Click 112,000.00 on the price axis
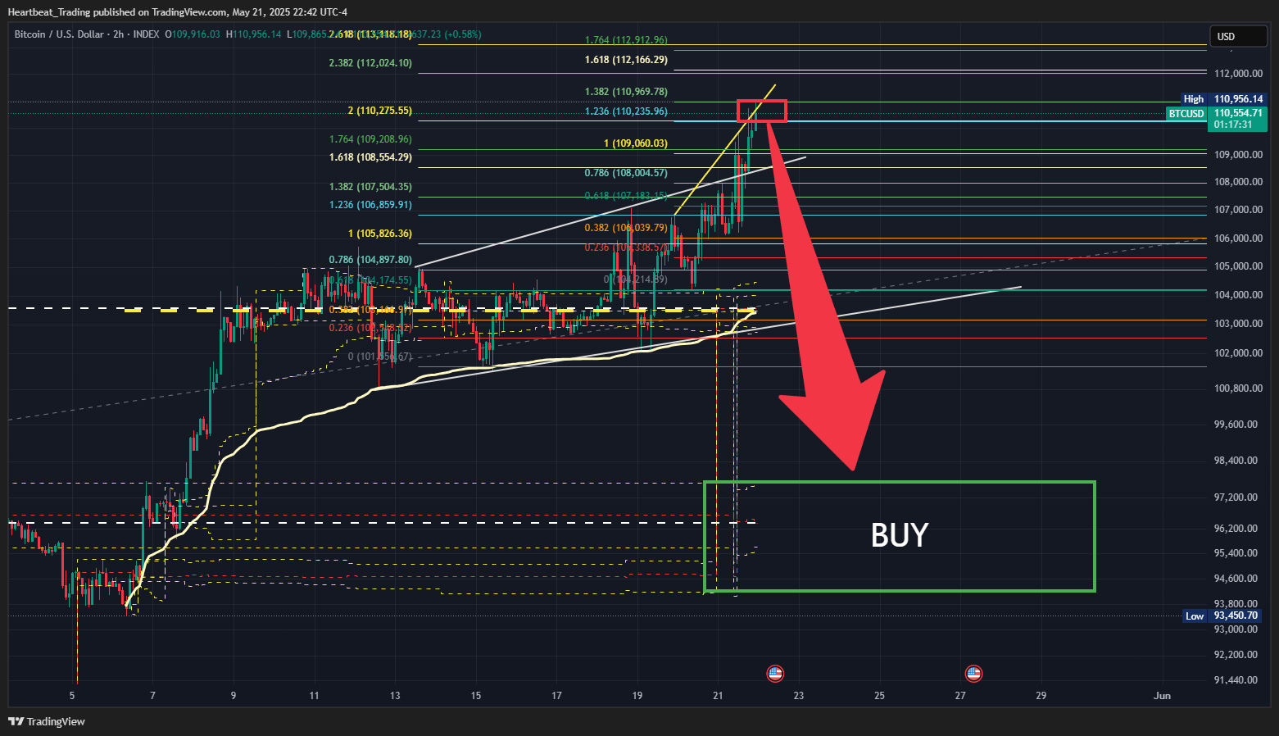The image size is (1279, 736). (1238, 74)
